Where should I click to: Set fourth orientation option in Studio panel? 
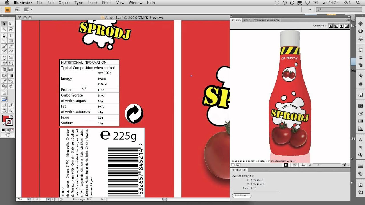[347, 26]
